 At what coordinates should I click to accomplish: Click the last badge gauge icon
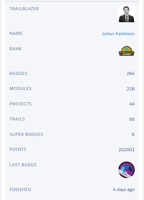click(127, 170)
